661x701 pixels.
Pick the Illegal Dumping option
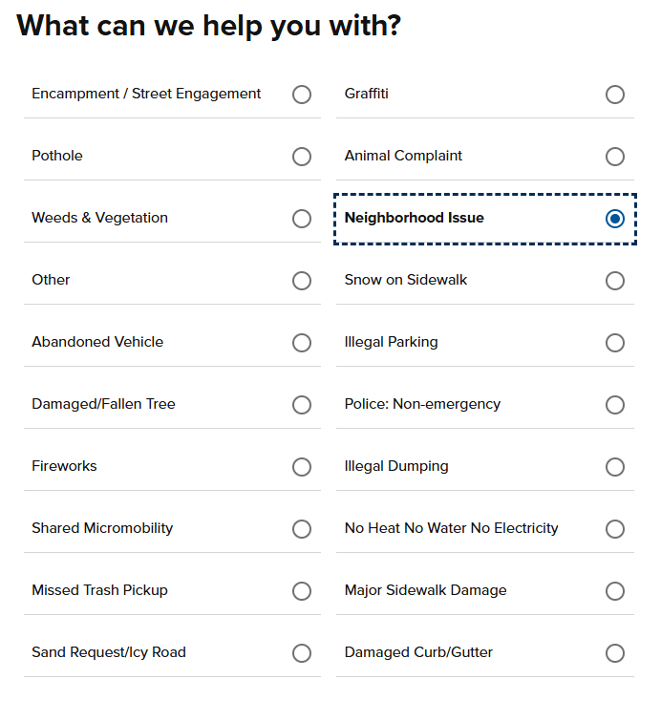(x=615, y=467)
